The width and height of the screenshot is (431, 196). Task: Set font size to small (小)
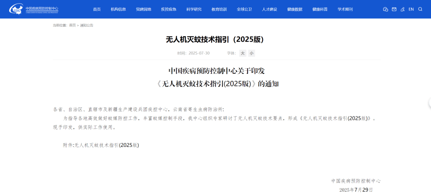click(x=251, y=53)
